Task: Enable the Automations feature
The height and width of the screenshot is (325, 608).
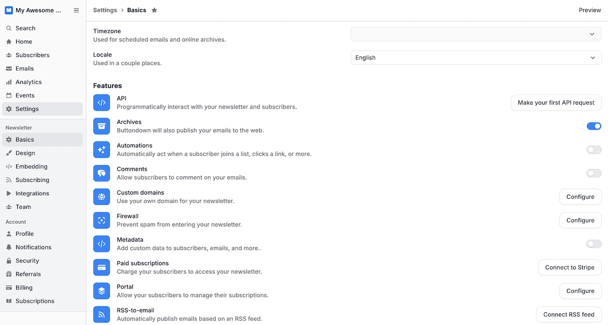Action: pos(593,150)
